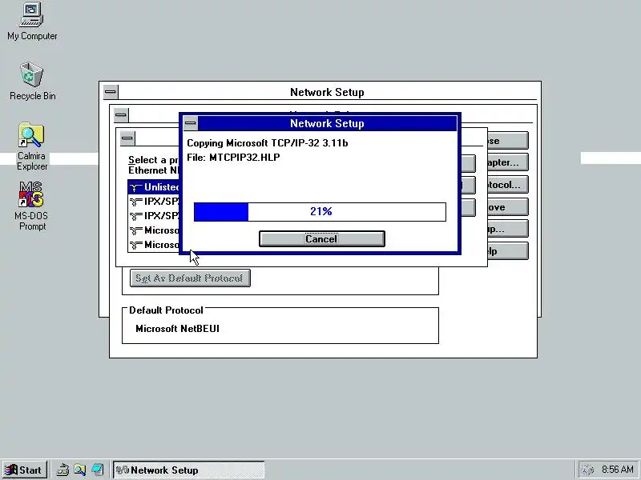Click the Network Setup taskbar button
641x480 pixels.
[188, 470]
